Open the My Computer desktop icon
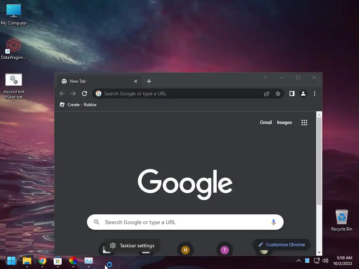Image resolution: width=359 pixels, height=269 pixels. coord(14,14)
